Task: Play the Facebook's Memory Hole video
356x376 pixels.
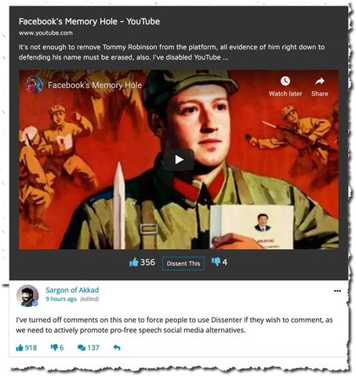Action: click(x=179, y=160)
